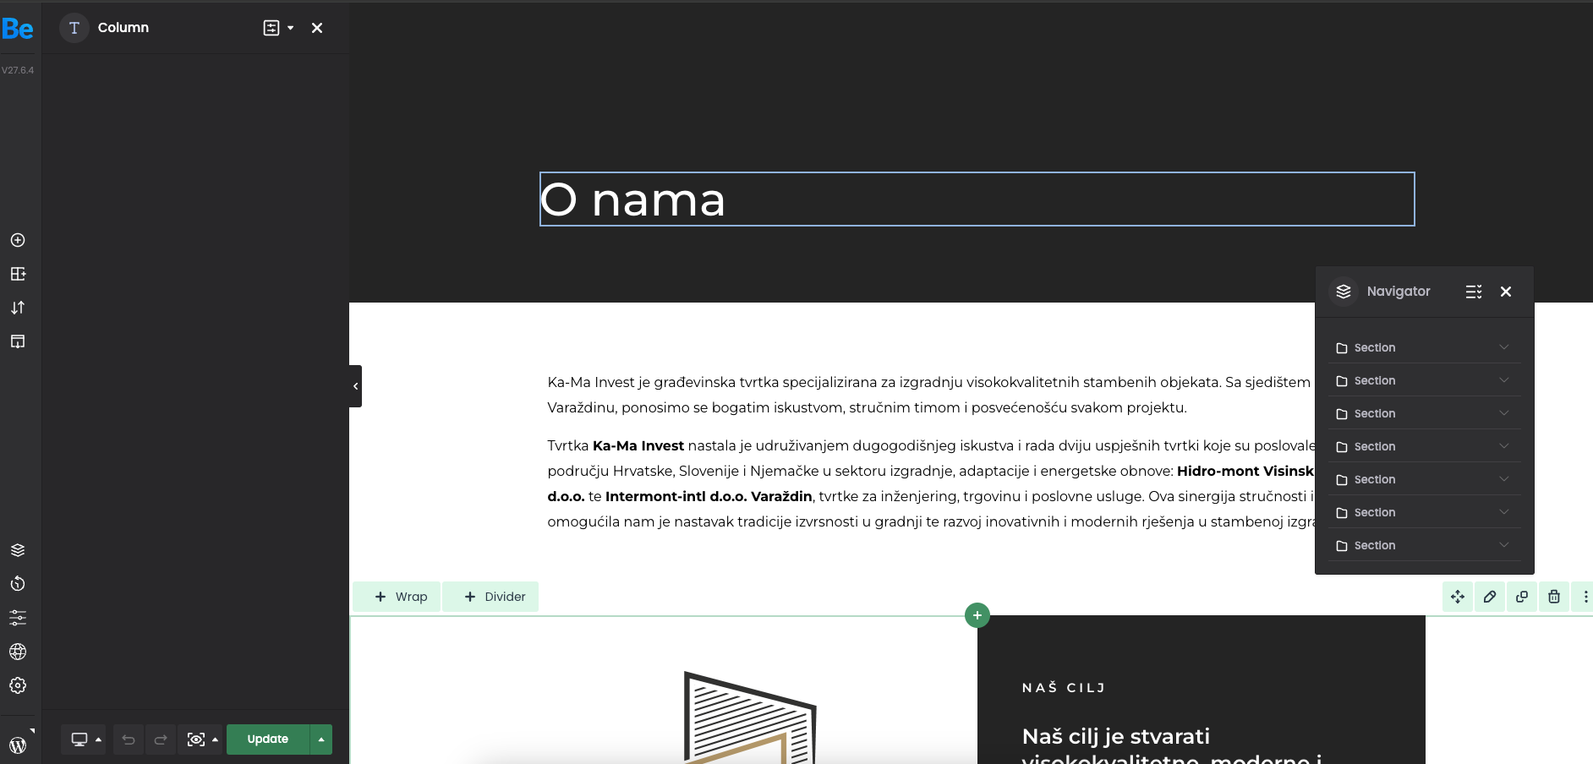Click the export/import arrows icon
The height and width of the screenshot is (764, 1593).
[18, 308]
